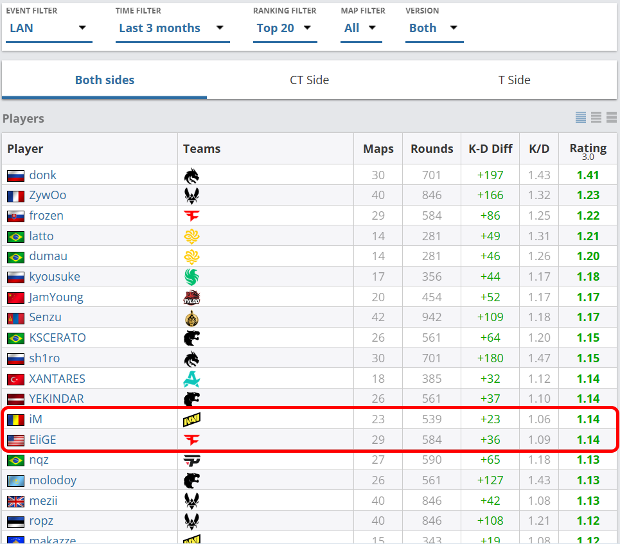Click the FURIA team logo in molodoy's row
Screen dimensions: 620x544
tap(191, 481)
